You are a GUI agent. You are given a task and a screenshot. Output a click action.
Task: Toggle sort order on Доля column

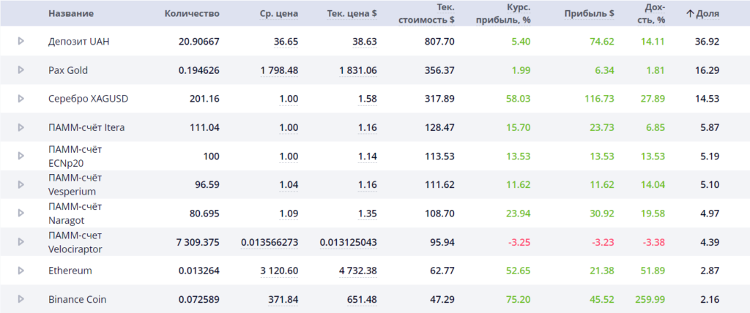point(702,13)
